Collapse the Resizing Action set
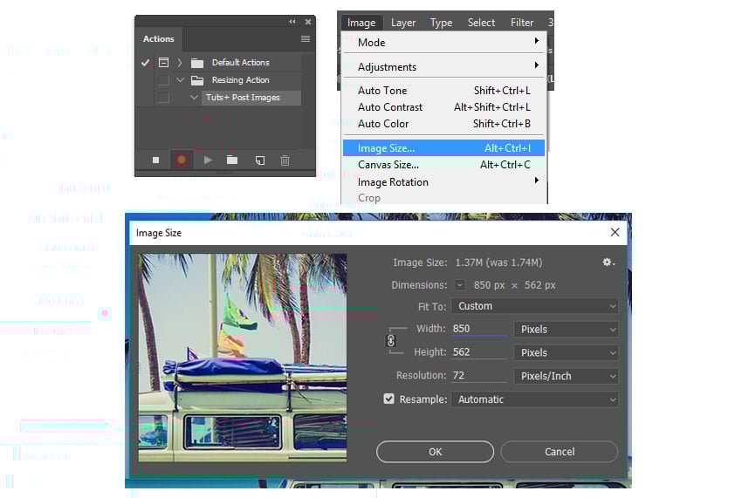Viewport: 742px width, 498px height. (181, 80)
